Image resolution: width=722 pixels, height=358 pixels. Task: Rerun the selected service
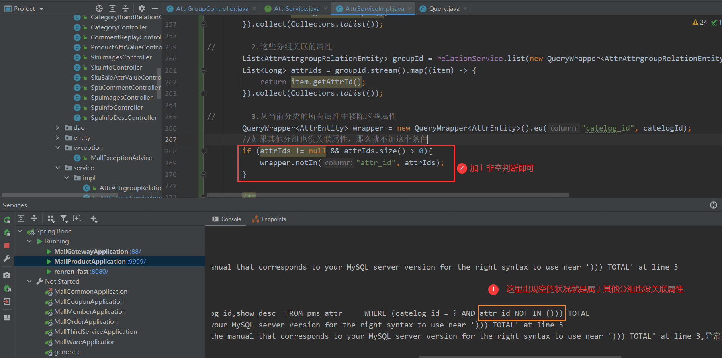pyautogui.click(x=7, y=220)
